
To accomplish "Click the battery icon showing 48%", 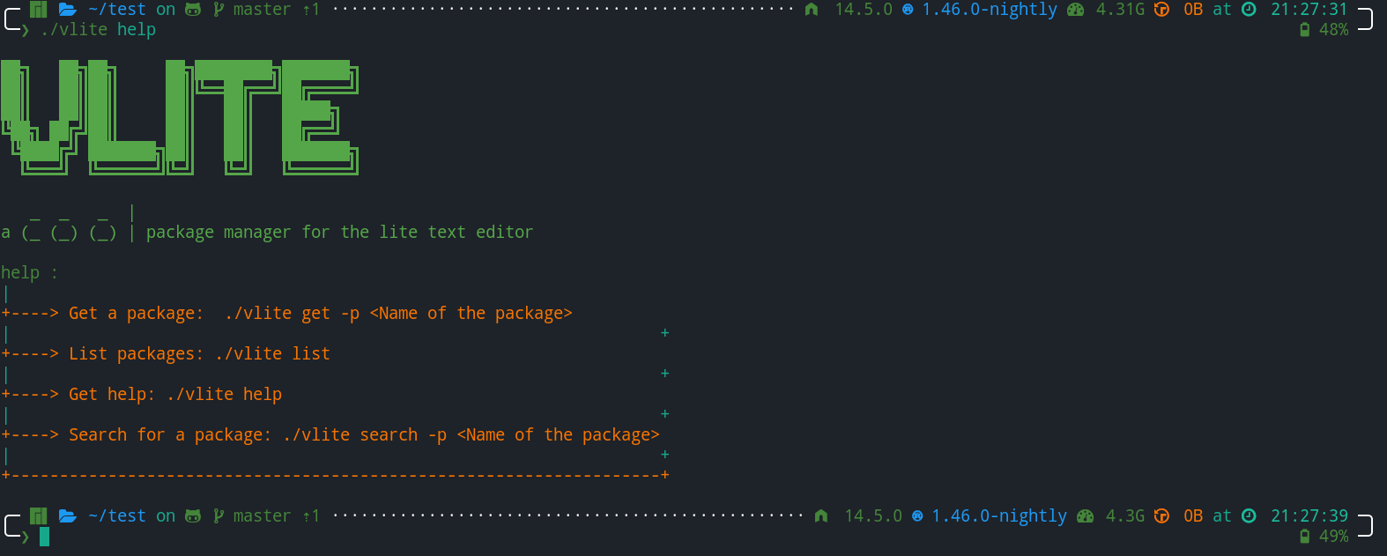I will [1305, 30].
